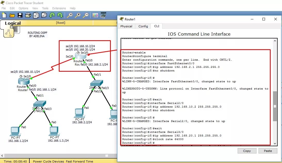Viewport: 282px width, 163px height.
Task: Click the 'interface FastEthernet0/0' CLI line
Action: tap(158, 63)
